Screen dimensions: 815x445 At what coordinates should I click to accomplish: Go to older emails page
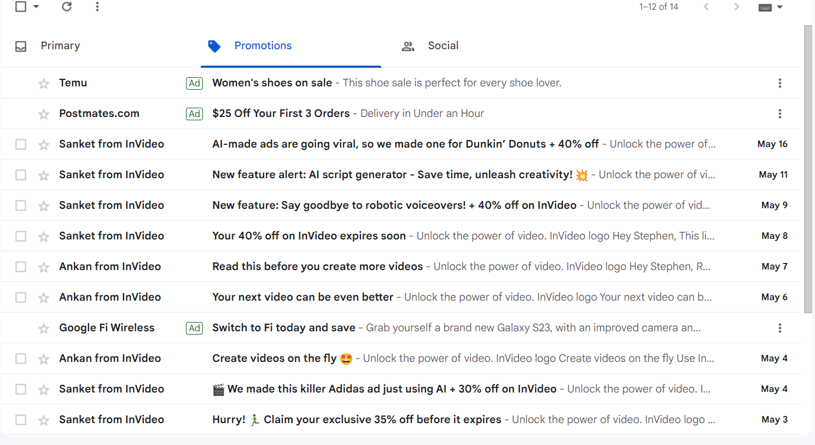coord(736,7)
